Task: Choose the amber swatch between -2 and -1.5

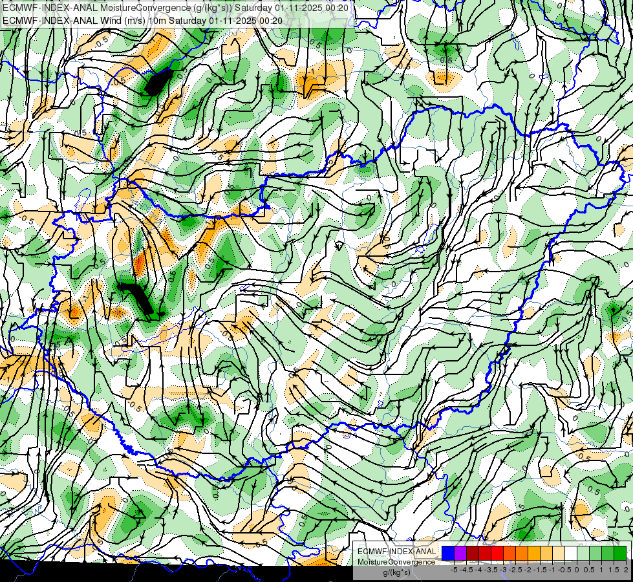Action: [534, 554]
